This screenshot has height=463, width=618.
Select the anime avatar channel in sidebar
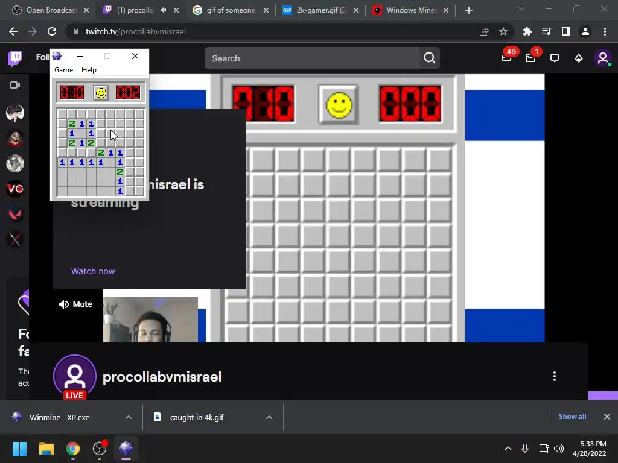coord(15,113)
